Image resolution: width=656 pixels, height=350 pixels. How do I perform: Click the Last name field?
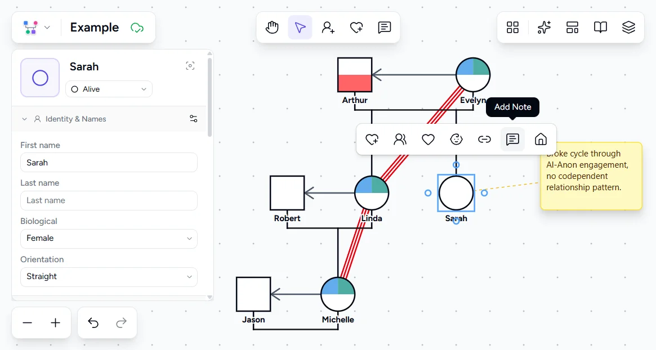click(x=109, y=201)
